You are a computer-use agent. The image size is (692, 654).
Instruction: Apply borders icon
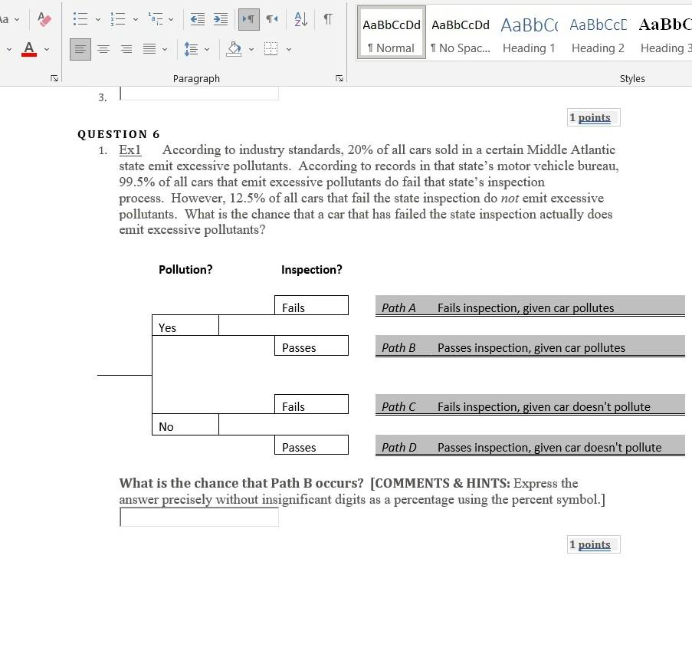pyautogui.click(x=271, y=49)
